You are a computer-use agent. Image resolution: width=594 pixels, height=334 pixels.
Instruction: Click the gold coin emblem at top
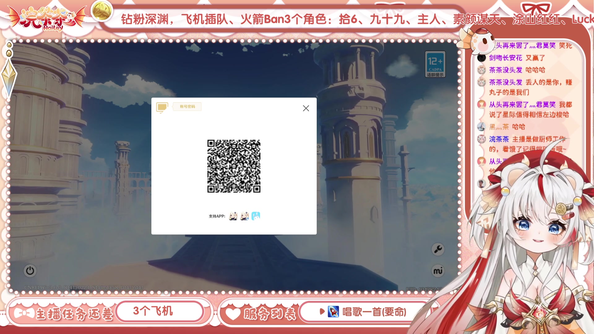pyautogui.click(x=101, y=11)
